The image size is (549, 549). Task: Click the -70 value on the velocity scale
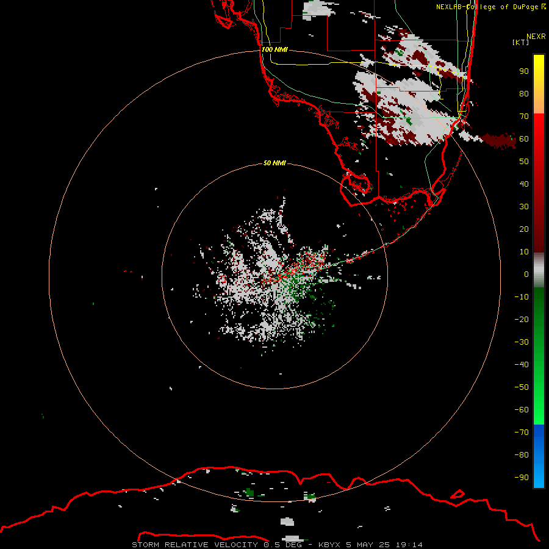pyautogui.click(x=522, y=432)
